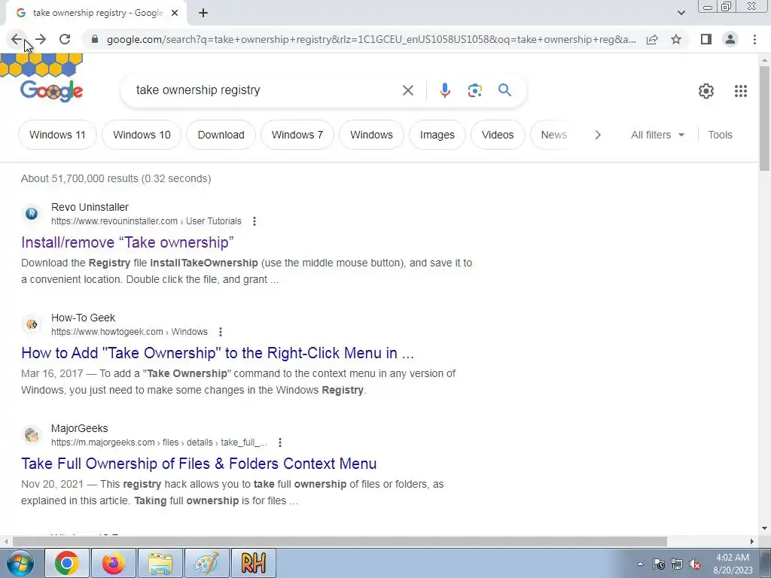The image size is (771, 578).
Task: Open the tab search chevron in title bar
Action: pyautogui.click(x=681, y=13)
